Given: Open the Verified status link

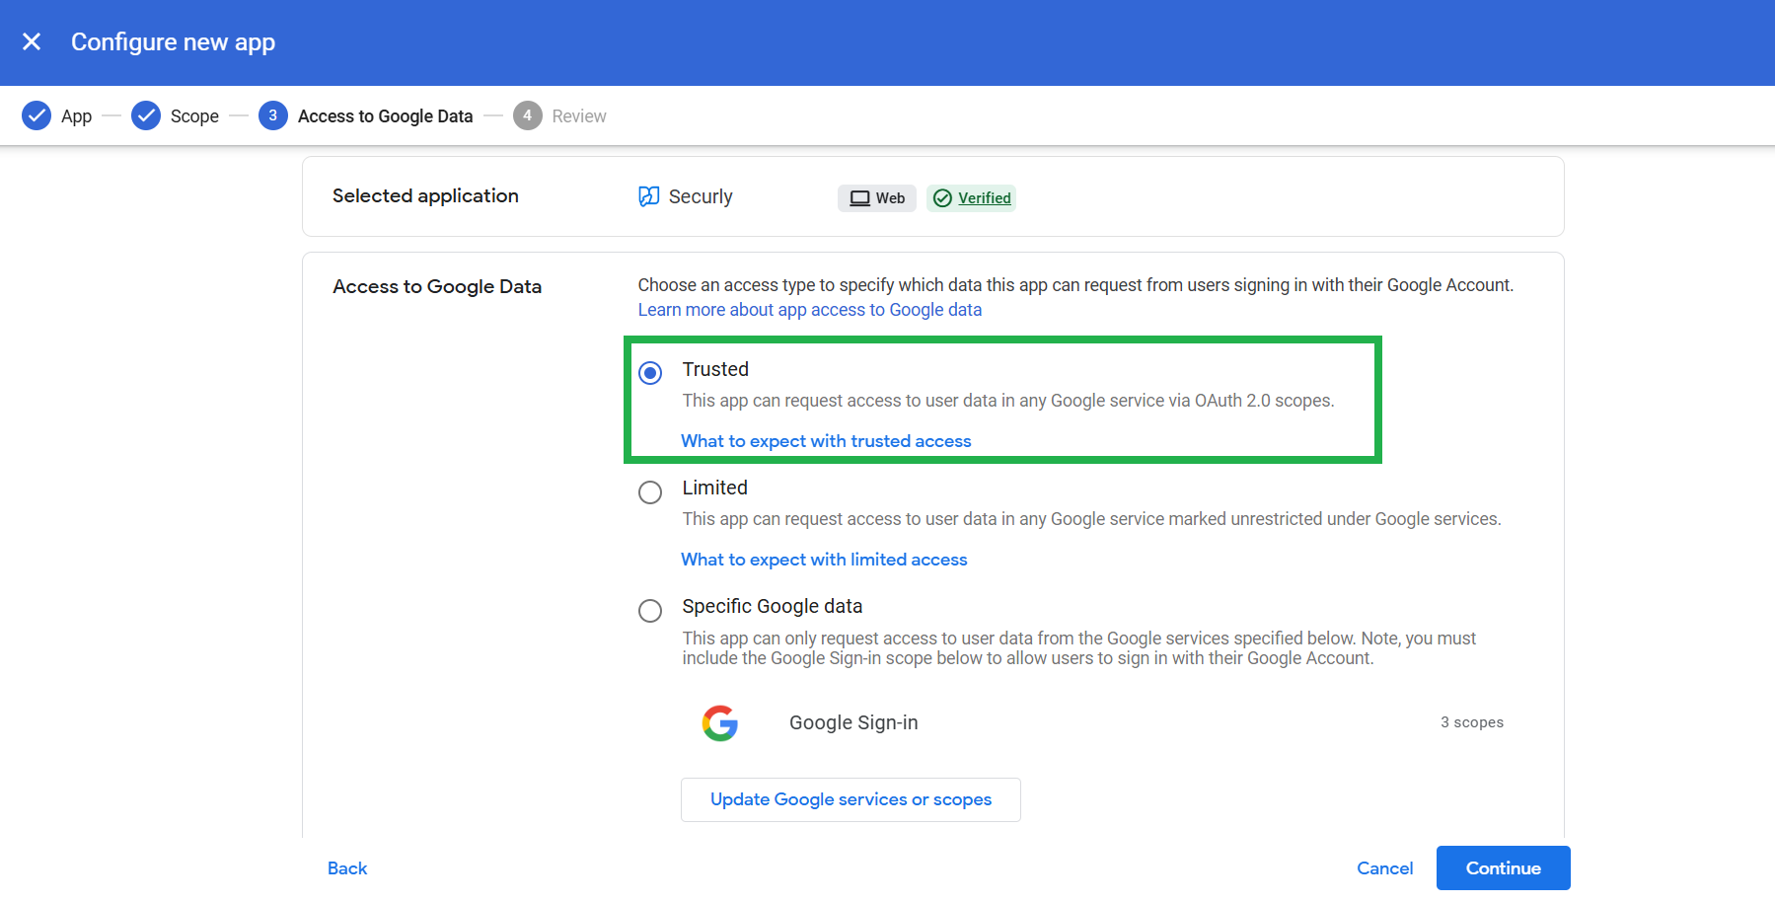Looking at the screenshot, I should click(984, 198).
